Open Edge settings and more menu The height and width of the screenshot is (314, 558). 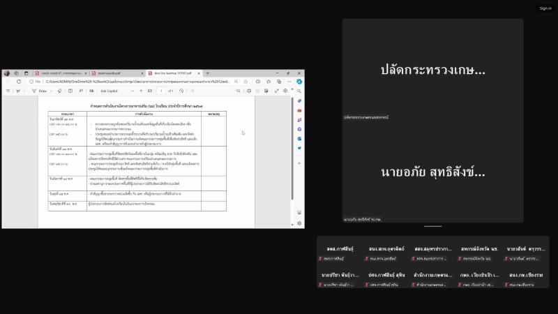click(290, 82)
